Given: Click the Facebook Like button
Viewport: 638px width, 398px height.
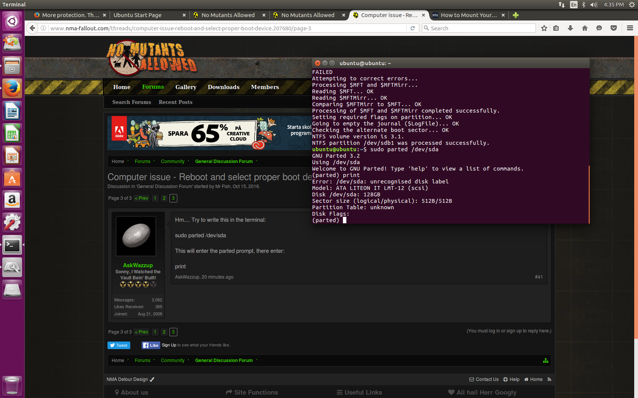Looking at the screenshot, I should 151,345.
